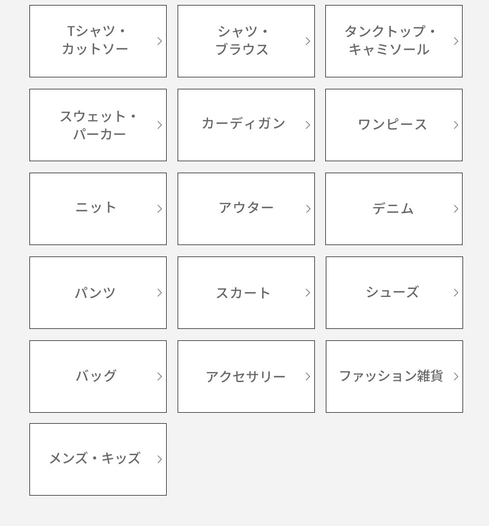This screenshot has height=526, width=489.
Task: Click chevron arrow in デニム tile
Action: [456, 209]
